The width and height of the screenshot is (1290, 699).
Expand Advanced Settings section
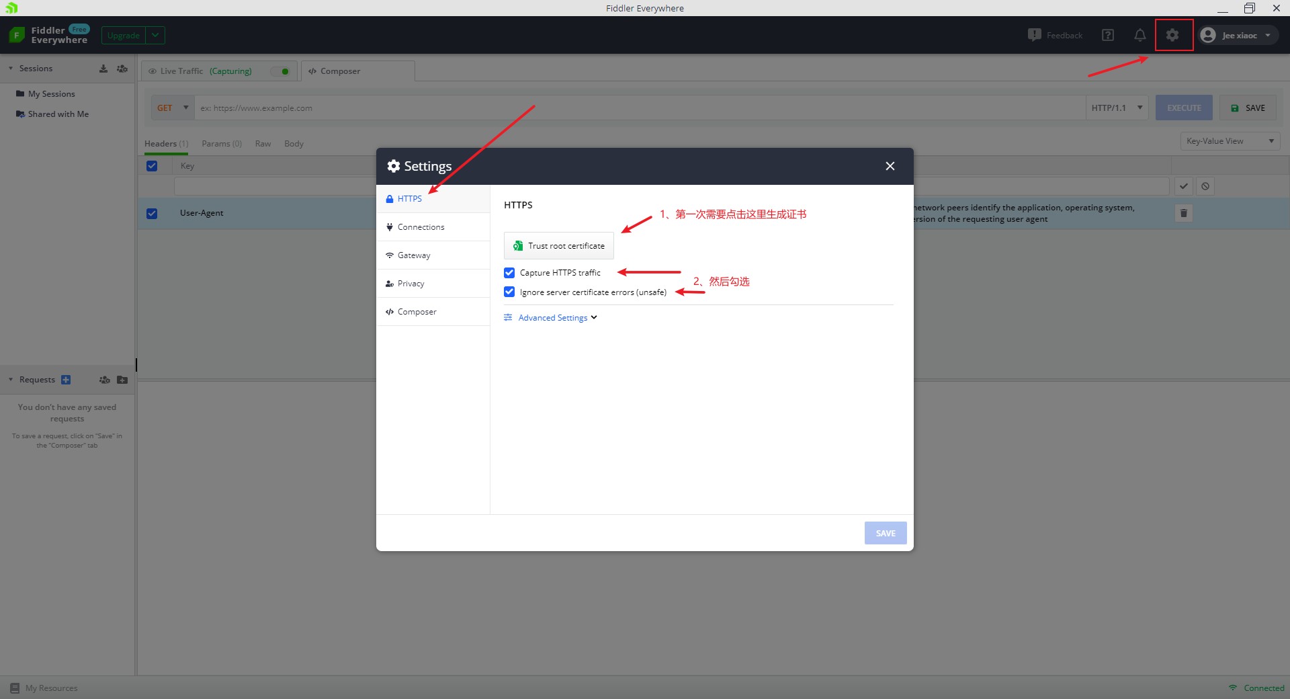551,318
